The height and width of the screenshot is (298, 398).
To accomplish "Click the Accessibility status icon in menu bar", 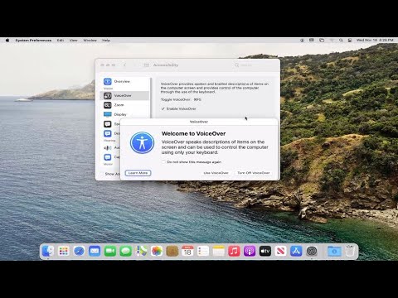I will coord(302,41).
